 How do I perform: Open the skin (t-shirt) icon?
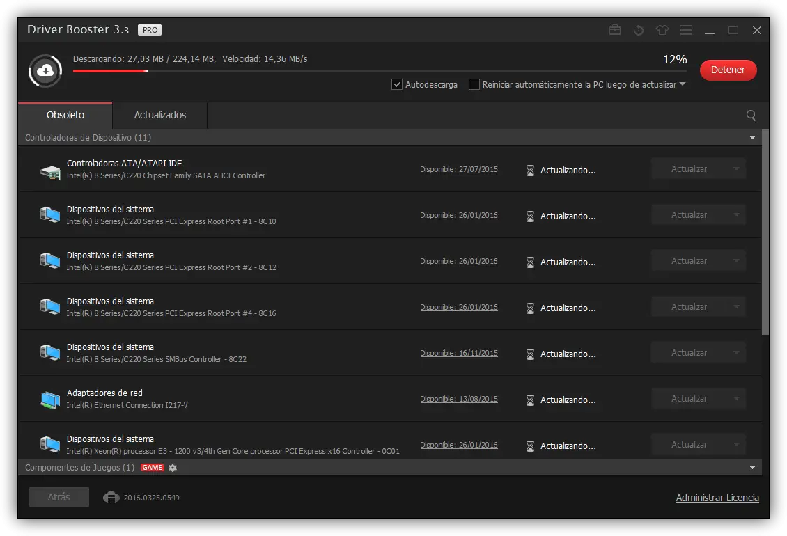tap(662, 30)
